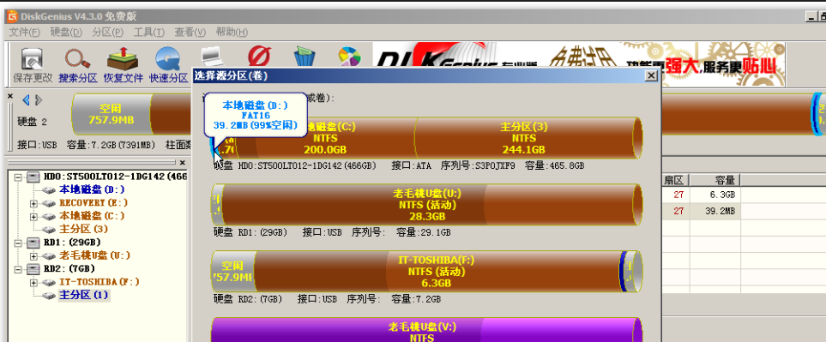826x342 pixels.
Task: Expand the IT-TOSHIBA(F:) tree node
Action: pyautogui.click(x=33, y=283)
